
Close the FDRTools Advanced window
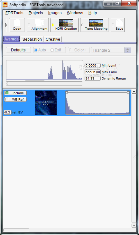129,4
